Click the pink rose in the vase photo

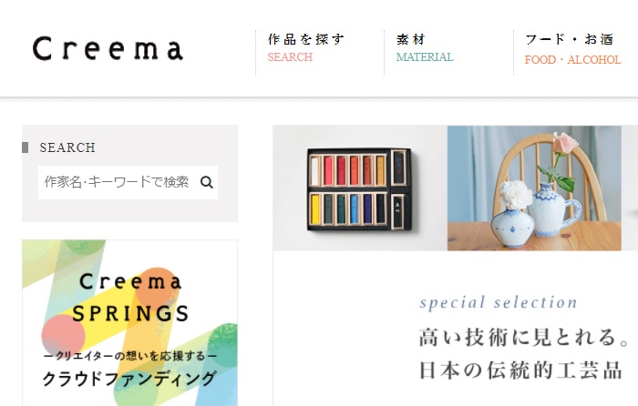pyautogui.click(x=566, y=142)
